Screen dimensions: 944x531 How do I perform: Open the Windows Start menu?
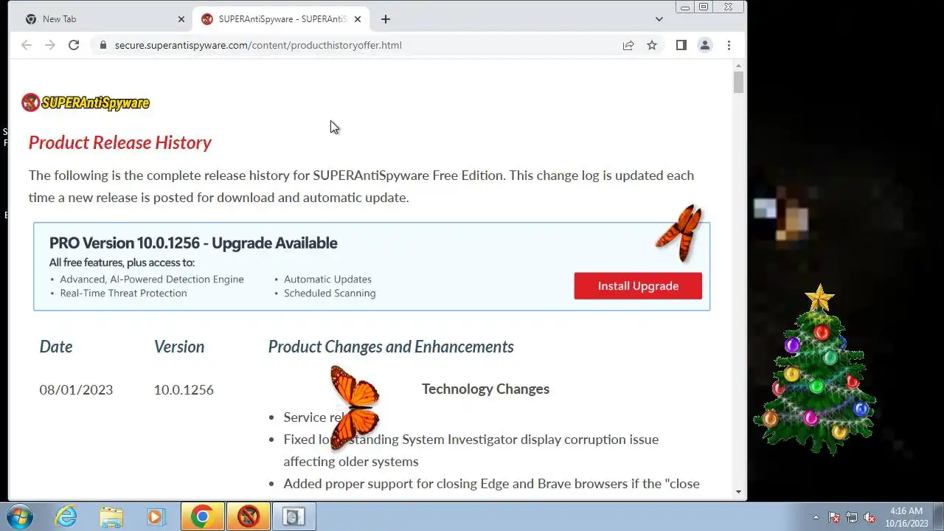coord(20,516)
